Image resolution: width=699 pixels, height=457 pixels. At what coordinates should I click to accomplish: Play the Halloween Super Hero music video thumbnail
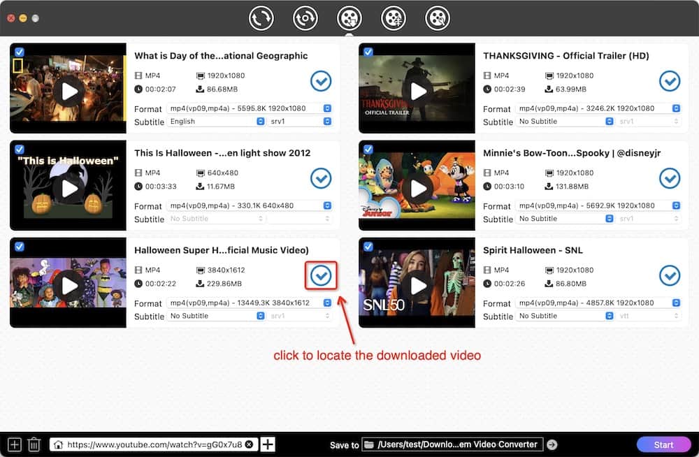click(x=69, y=286)
